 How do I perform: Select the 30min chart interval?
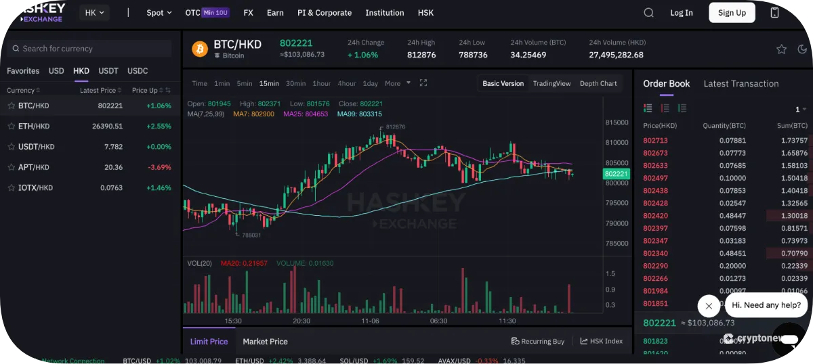tap(295, 83)
